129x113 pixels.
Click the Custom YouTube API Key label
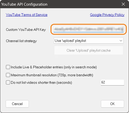pyautogui.click(x=26, y=30)
